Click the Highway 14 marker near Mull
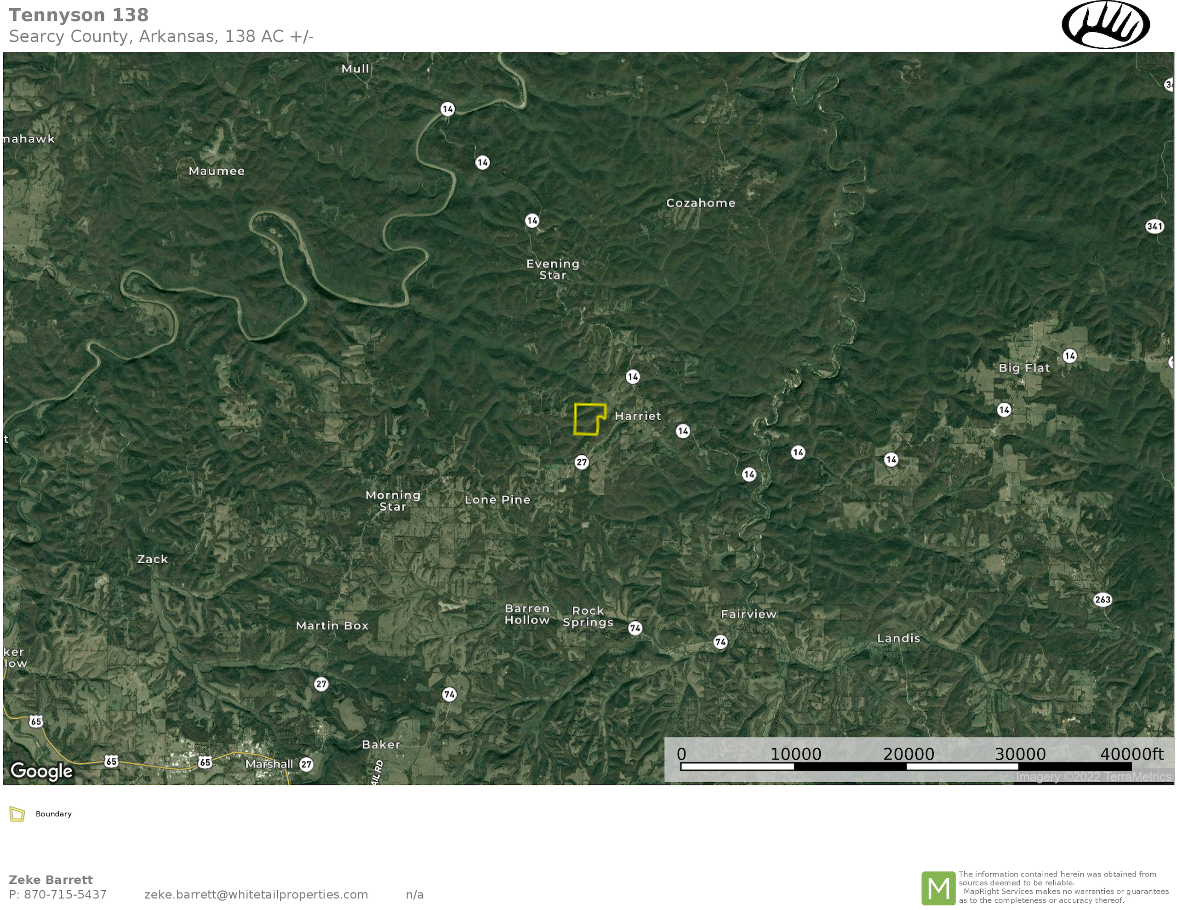1177x910 pixels. 447,109
